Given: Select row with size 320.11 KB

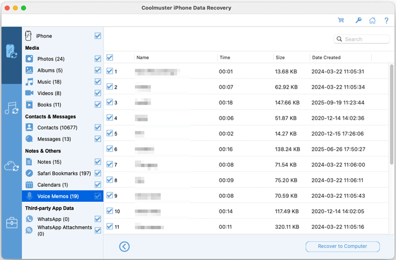Looking at the screenshot, I should [246, 227].
